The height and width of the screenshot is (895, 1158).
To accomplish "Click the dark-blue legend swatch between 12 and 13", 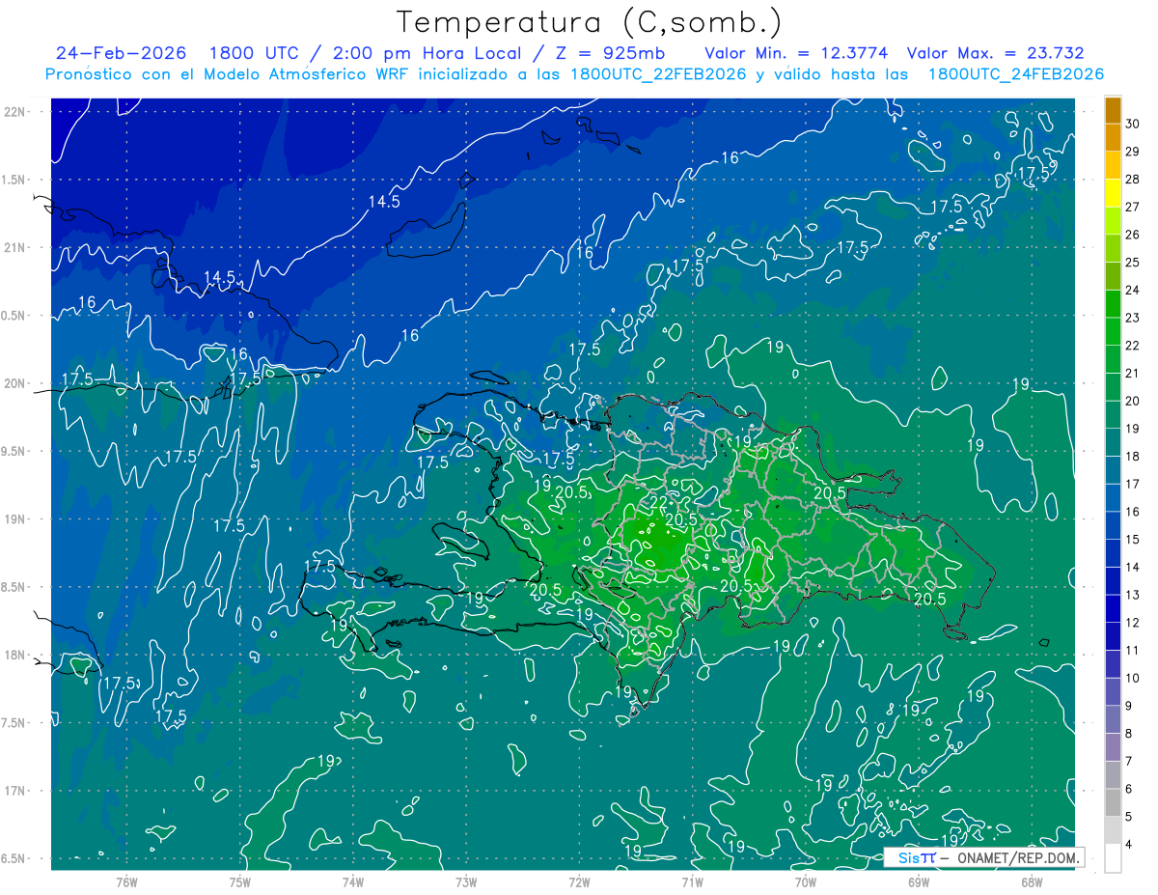I will [x=1113, y=608].
